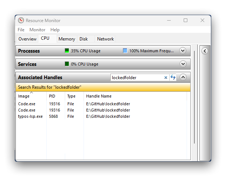Image resolution: width=226 pixels, height=180 pixels.
Task: Switch to the Memory tab
Action: [67, 39]
